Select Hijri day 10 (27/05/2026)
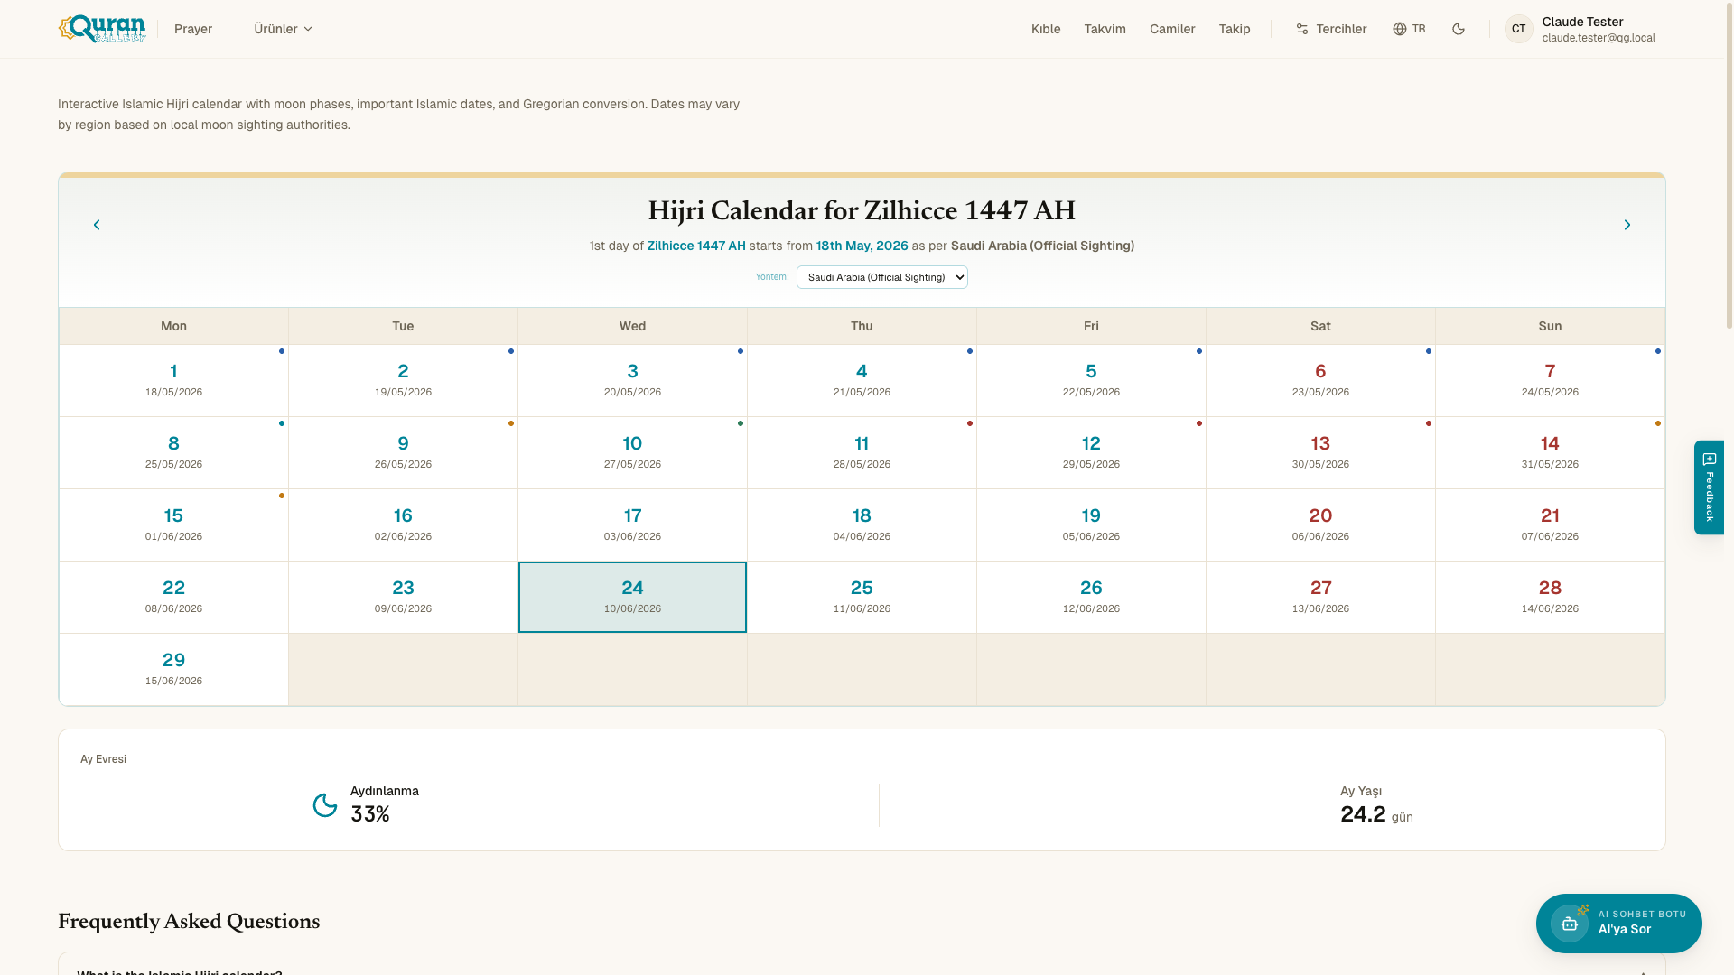1734x975 pixels. point(632,452)
